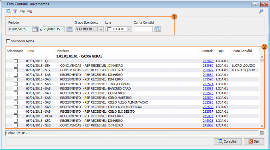
Task: Click the key icon at top right
Action: click(261, 11)
